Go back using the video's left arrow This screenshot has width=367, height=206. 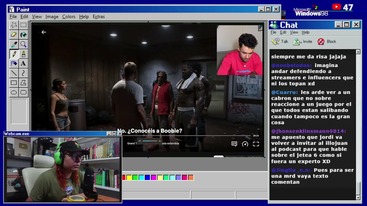pos(44,32)
